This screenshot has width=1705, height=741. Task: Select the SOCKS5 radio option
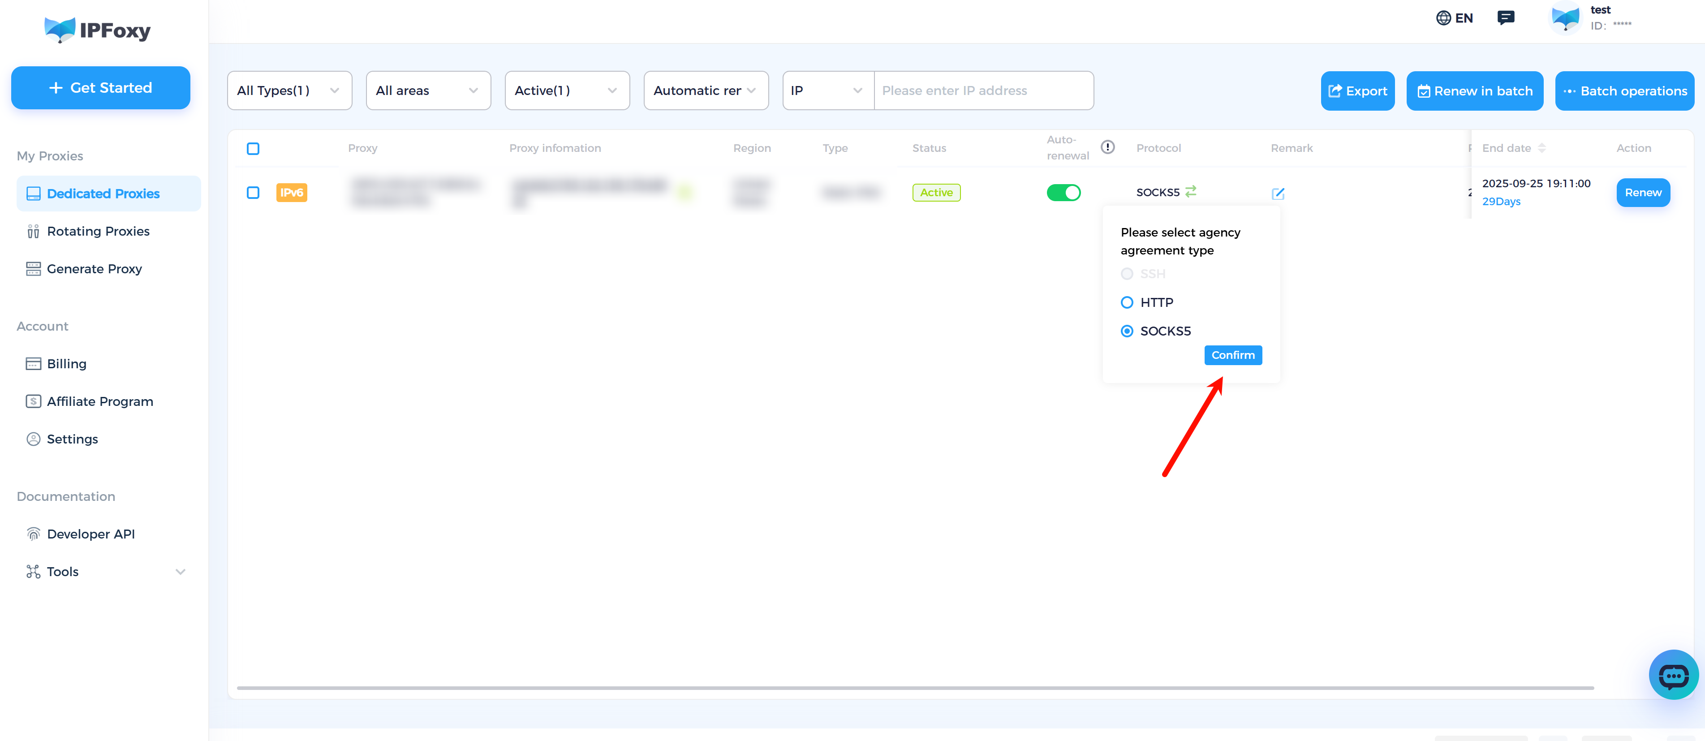coord(1127,331)
